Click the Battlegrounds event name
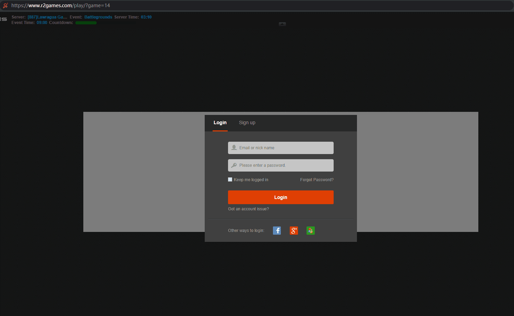514x316 pixels. (x=98, y=17)
